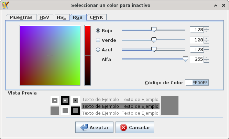Image resolution: width=229 pixels, height=139 pixels.
Task: Increase the Azul value with the up arrow
Action: [x=206, y=48]
